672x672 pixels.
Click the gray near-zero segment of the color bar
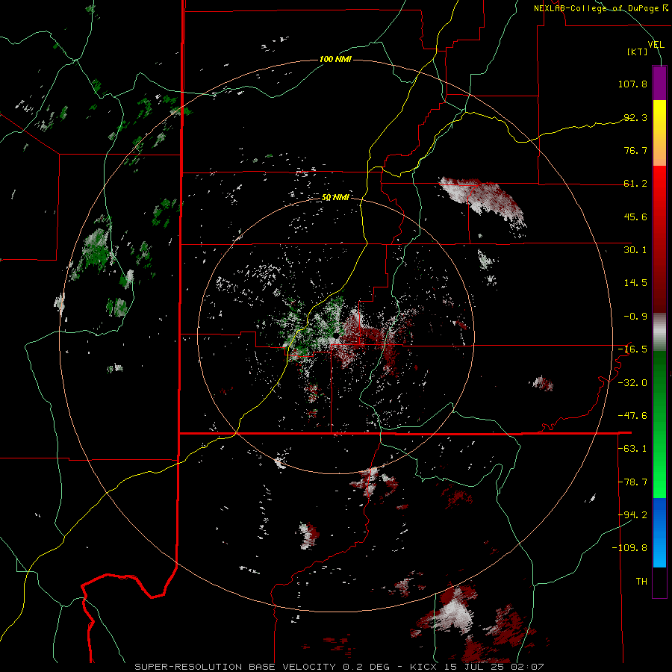pos(659,332)
